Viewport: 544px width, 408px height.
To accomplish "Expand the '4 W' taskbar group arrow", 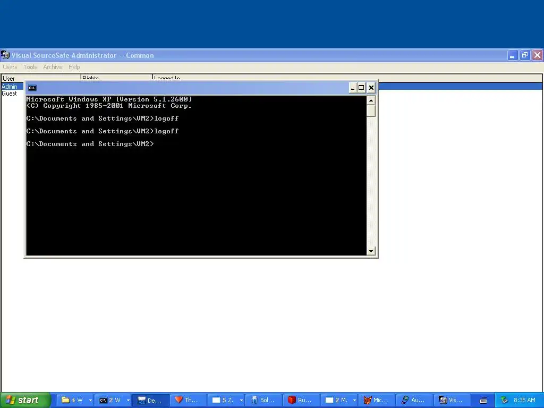I will (90, 401).
